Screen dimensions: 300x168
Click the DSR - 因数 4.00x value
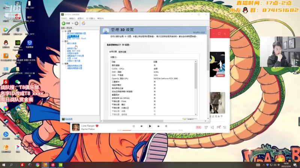tap(156, 72)
